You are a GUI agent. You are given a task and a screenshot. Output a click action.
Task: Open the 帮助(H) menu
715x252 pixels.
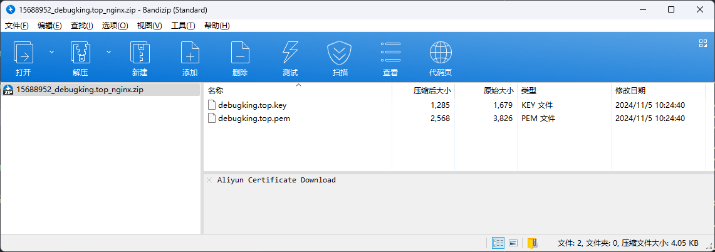pyautogui.click(x=217, y=26)
